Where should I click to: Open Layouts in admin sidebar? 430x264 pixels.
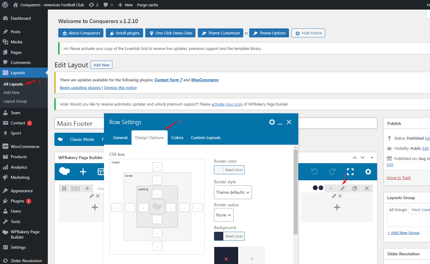24,73
